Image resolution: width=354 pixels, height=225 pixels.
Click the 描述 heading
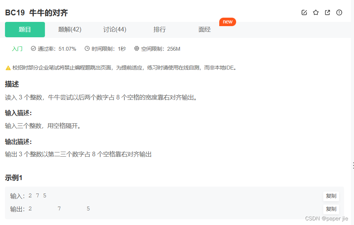click(x=12, y=84)
